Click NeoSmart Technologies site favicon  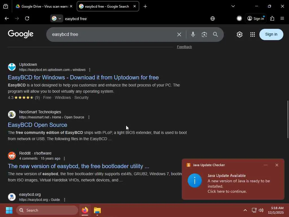(12, 114)
